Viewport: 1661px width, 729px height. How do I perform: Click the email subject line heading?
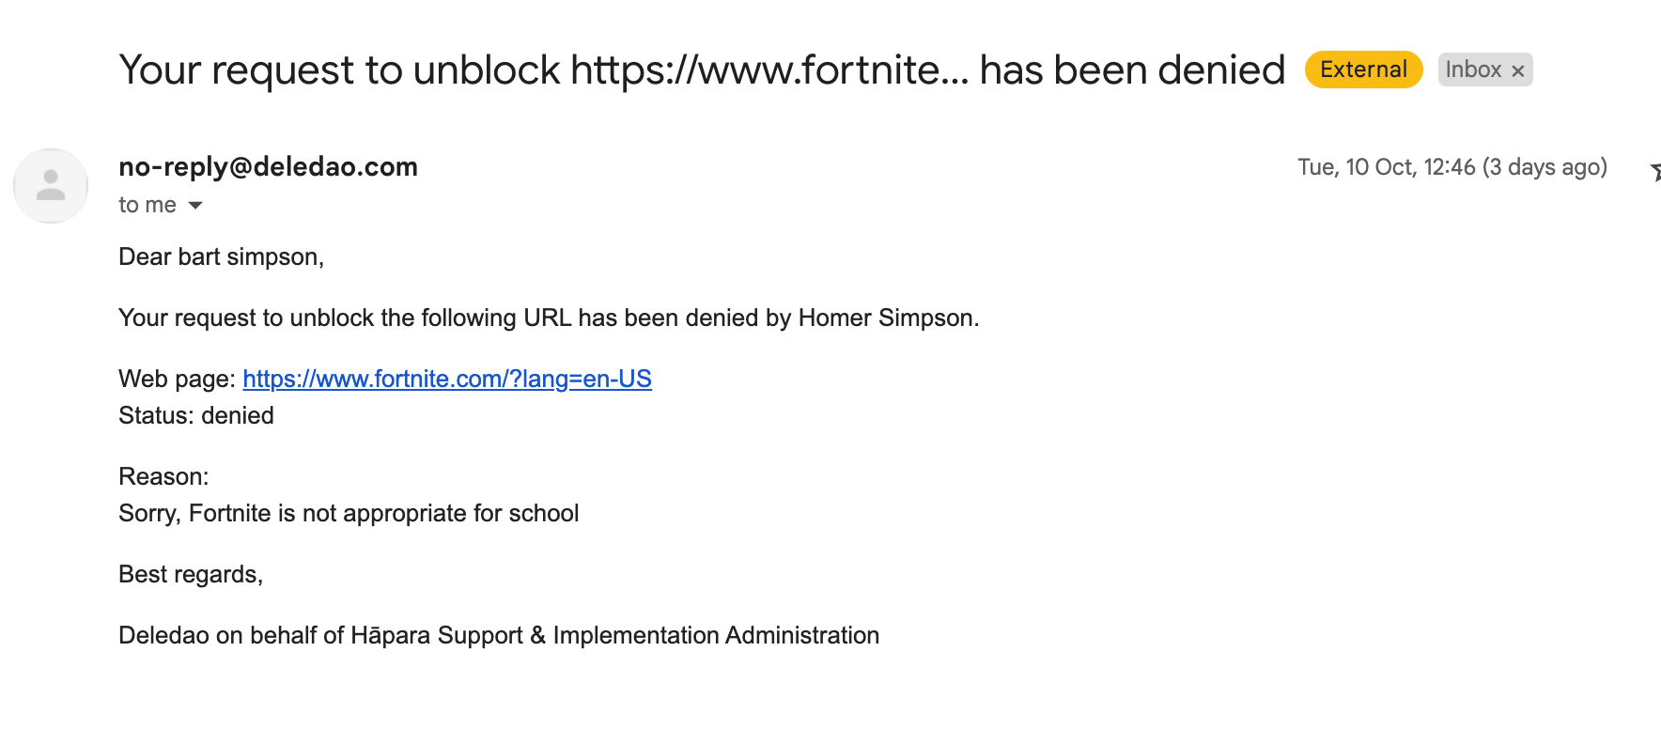(x=702, y=70)
